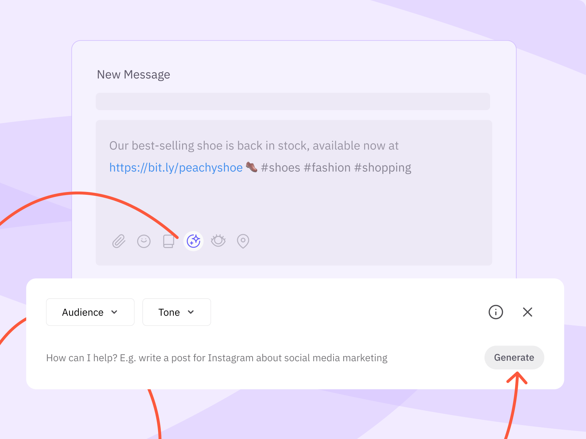Open the emoji picker smiley icon
The image size is (586, 439).
pos(144,241)
